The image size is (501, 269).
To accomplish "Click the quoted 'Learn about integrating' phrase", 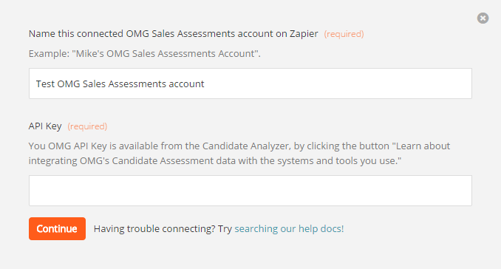I will (x=239, y=154).
